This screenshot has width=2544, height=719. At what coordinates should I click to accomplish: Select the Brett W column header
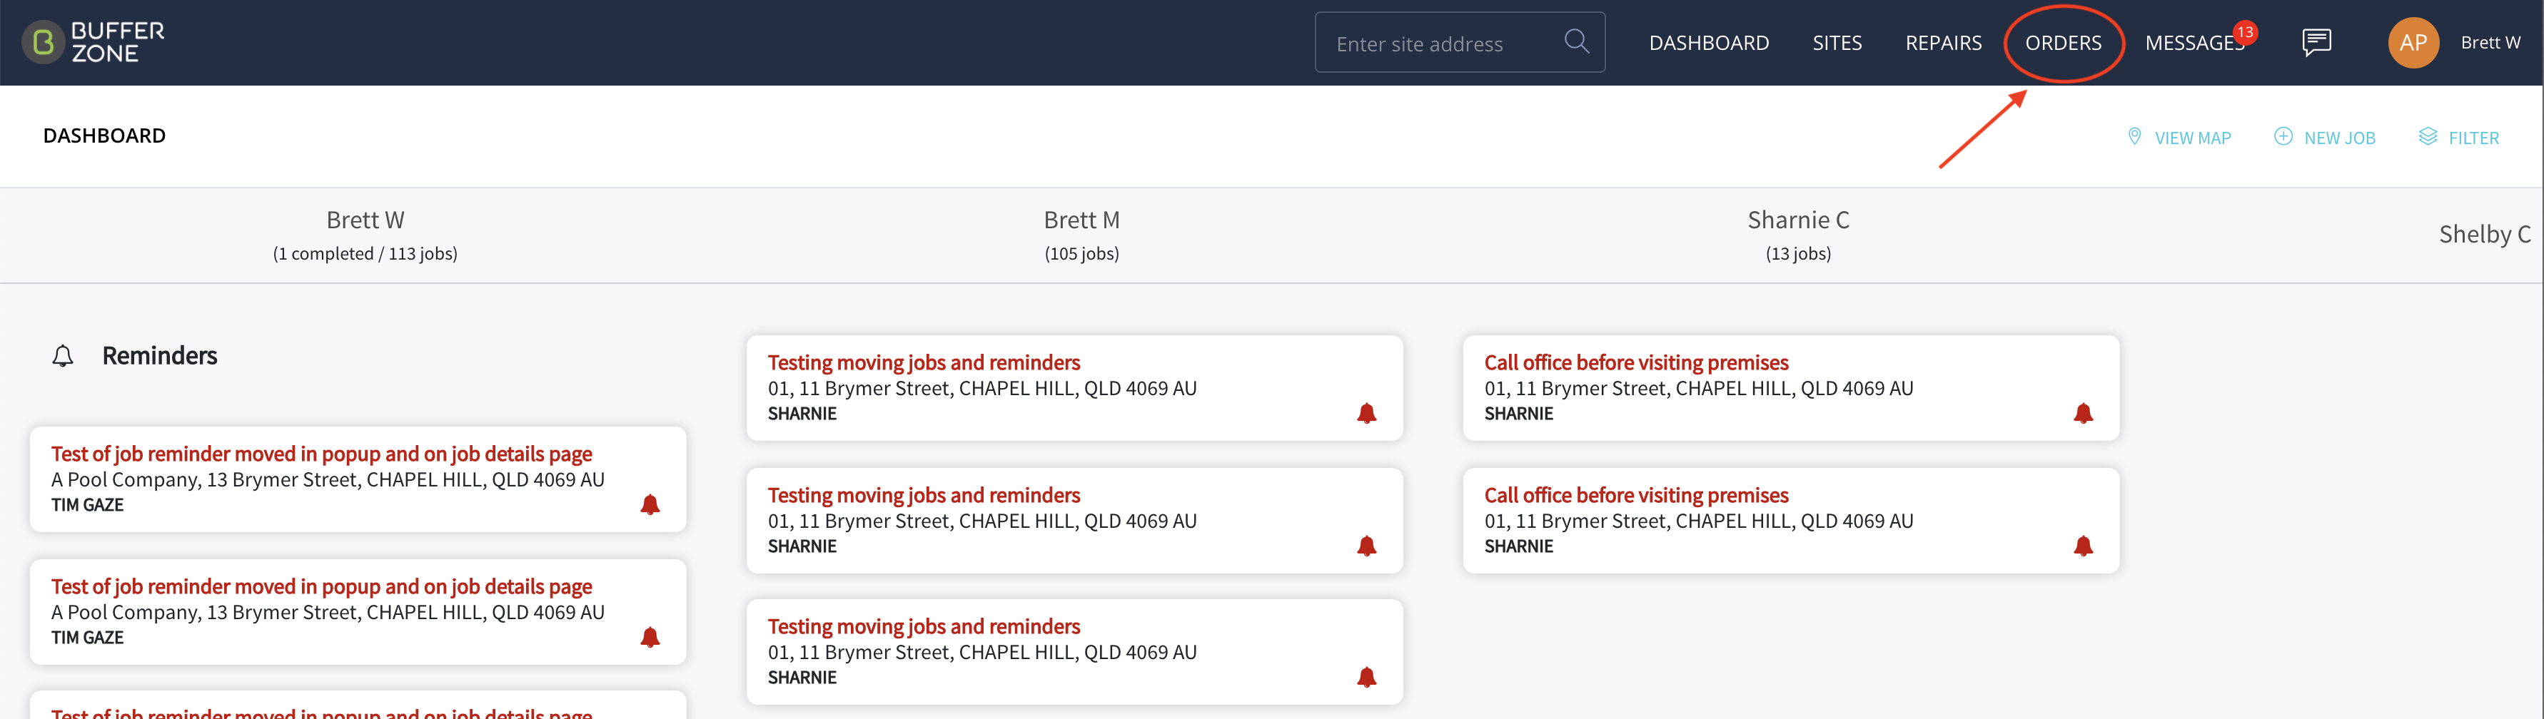pyautogui.click(x=365, y=220)
